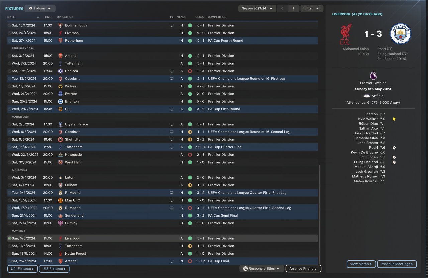Screen dimensions: 428x278
Task: Click the Chelsea club badge
Action: coord(60,71)
